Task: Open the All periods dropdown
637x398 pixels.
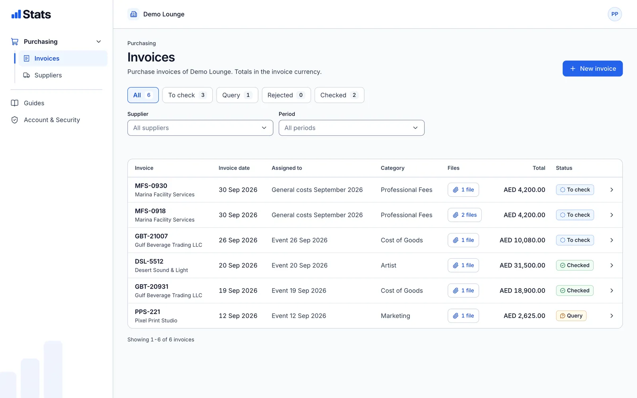Action: pyautogui.click(x=352, y=128)
